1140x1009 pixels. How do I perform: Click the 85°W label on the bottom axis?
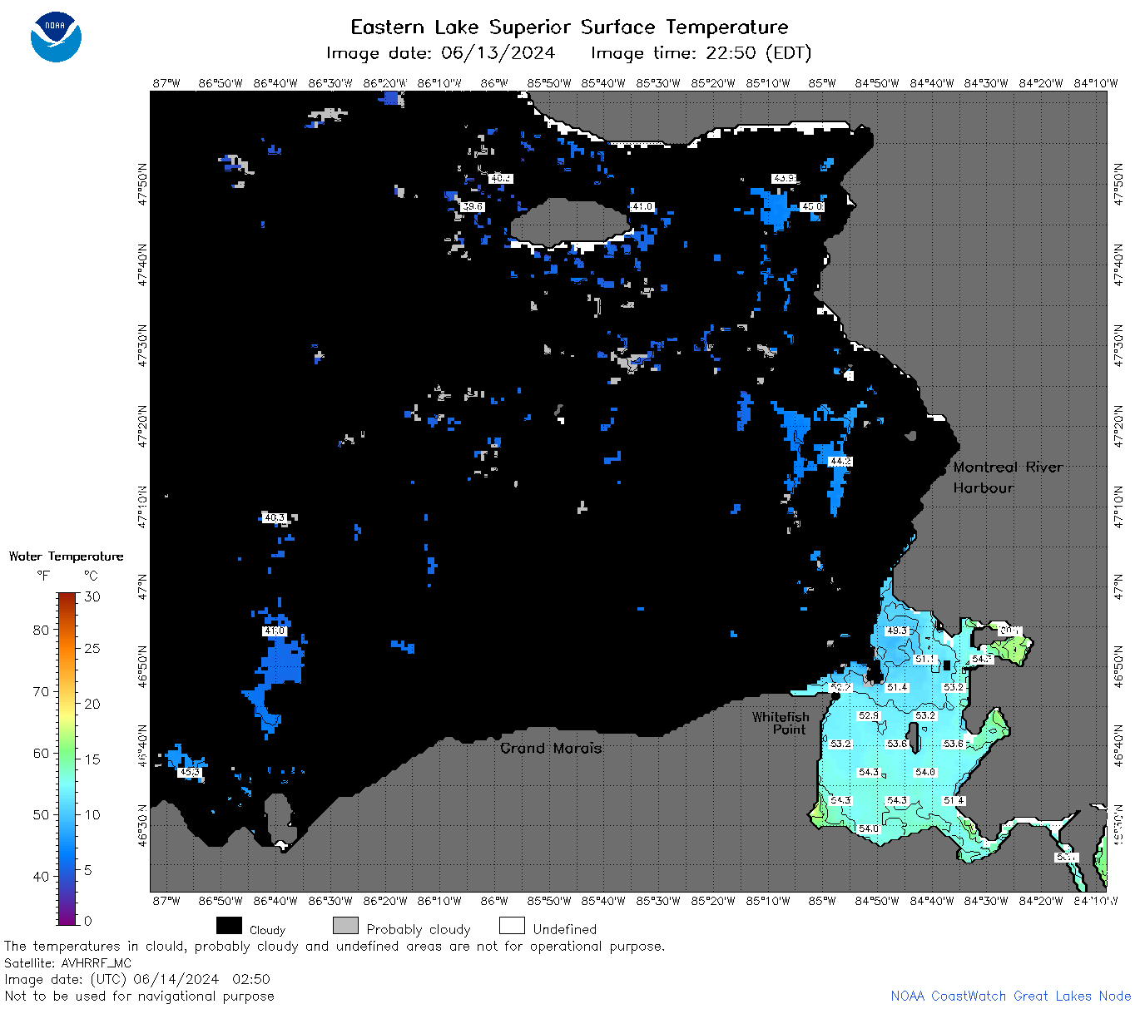coord(822,900)
